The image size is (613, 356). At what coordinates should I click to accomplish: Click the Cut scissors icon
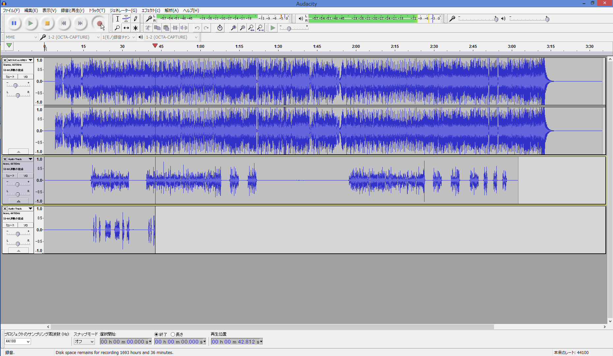pos(148,28)
